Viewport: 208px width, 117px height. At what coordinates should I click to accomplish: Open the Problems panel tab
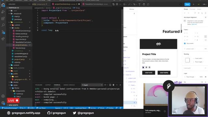pyautogui.click(x=39, y=85)
